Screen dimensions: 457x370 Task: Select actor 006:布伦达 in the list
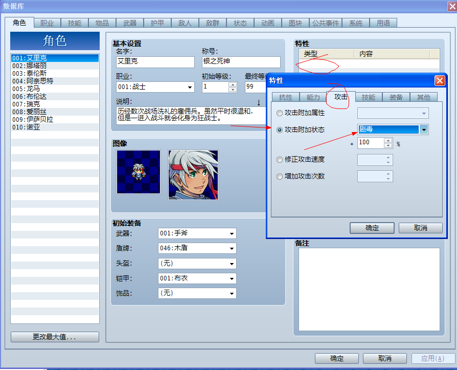[x=55, y=96]
